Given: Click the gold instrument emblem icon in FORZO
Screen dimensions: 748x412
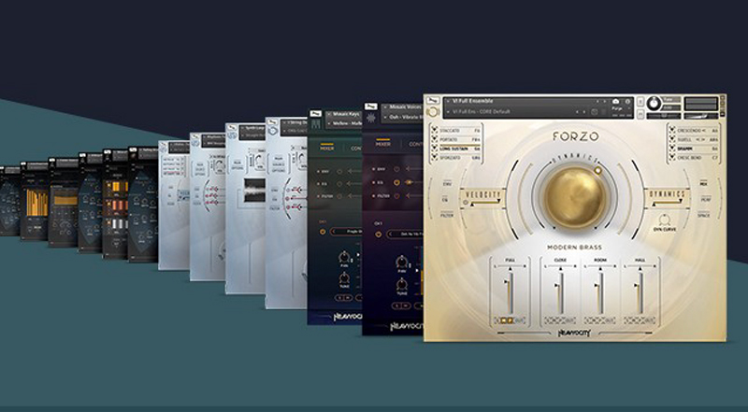Looking at the screenshot, I should [433, 112].
